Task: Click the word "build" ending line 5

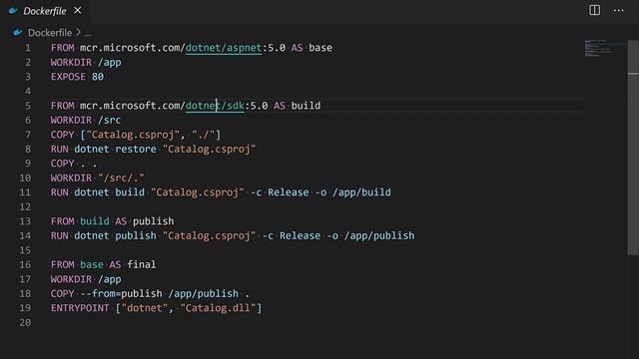Action: pyautogui.click(x=306, y=106)
